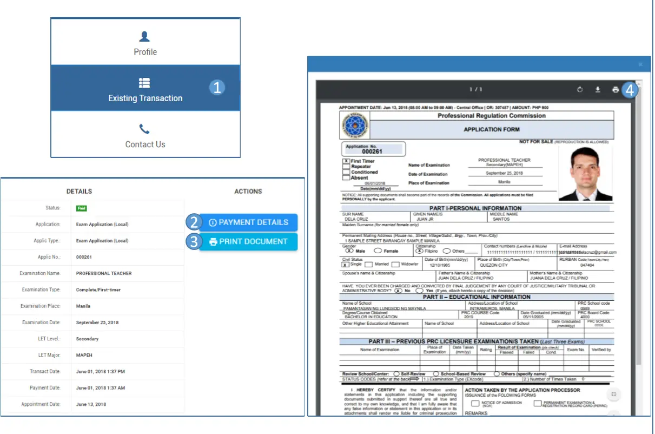655x434 pixels.
Task: Click the PAYMENT DETAILS button
Action: point(248,222)
